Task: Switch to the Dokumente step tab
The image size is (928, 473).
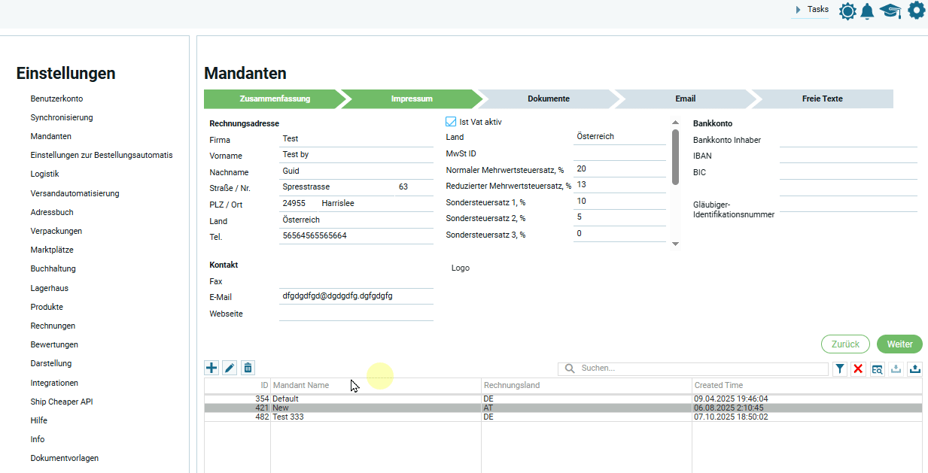Action: (548, 99)
